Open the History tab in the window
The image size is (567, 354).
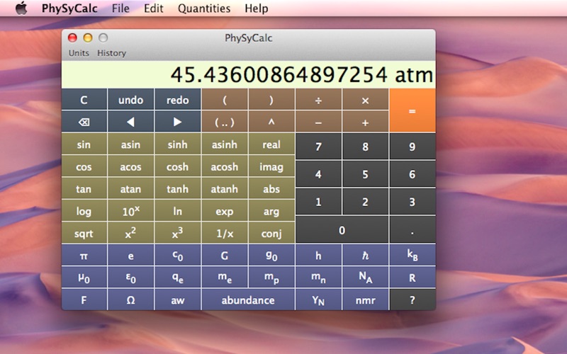point(111,53)
